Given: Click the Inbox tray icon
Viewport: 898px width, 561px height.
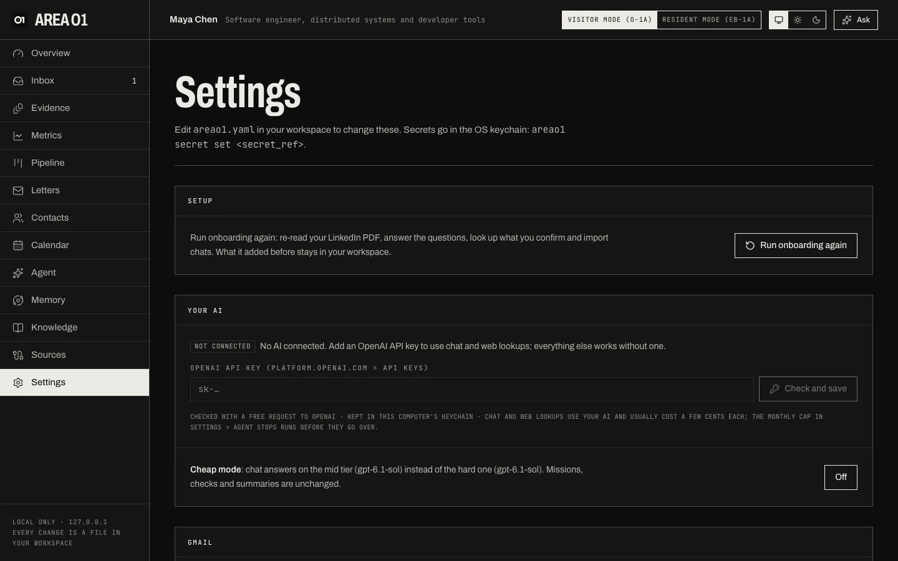Looking at the screenshot, I should 18,81.
